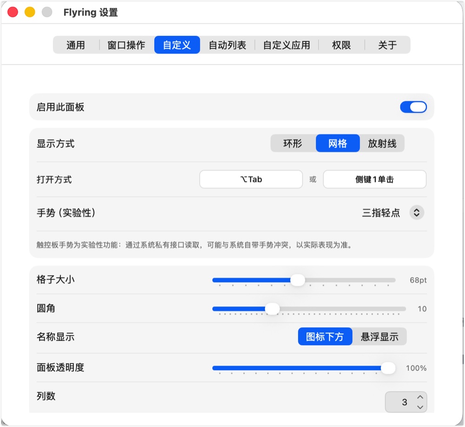Click the 手势 (实验性) label

pos(66,213)
